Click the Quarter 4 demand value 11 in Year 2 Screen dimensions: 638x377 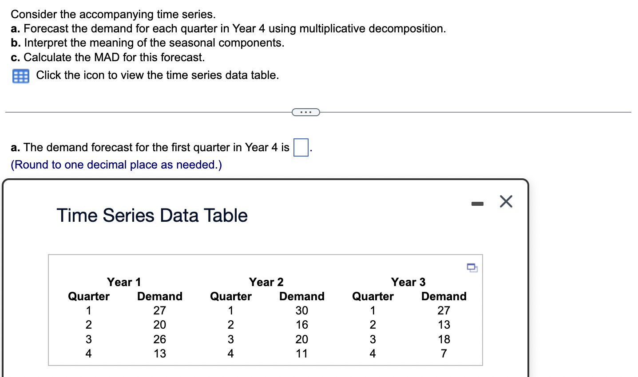pos(301,353)
